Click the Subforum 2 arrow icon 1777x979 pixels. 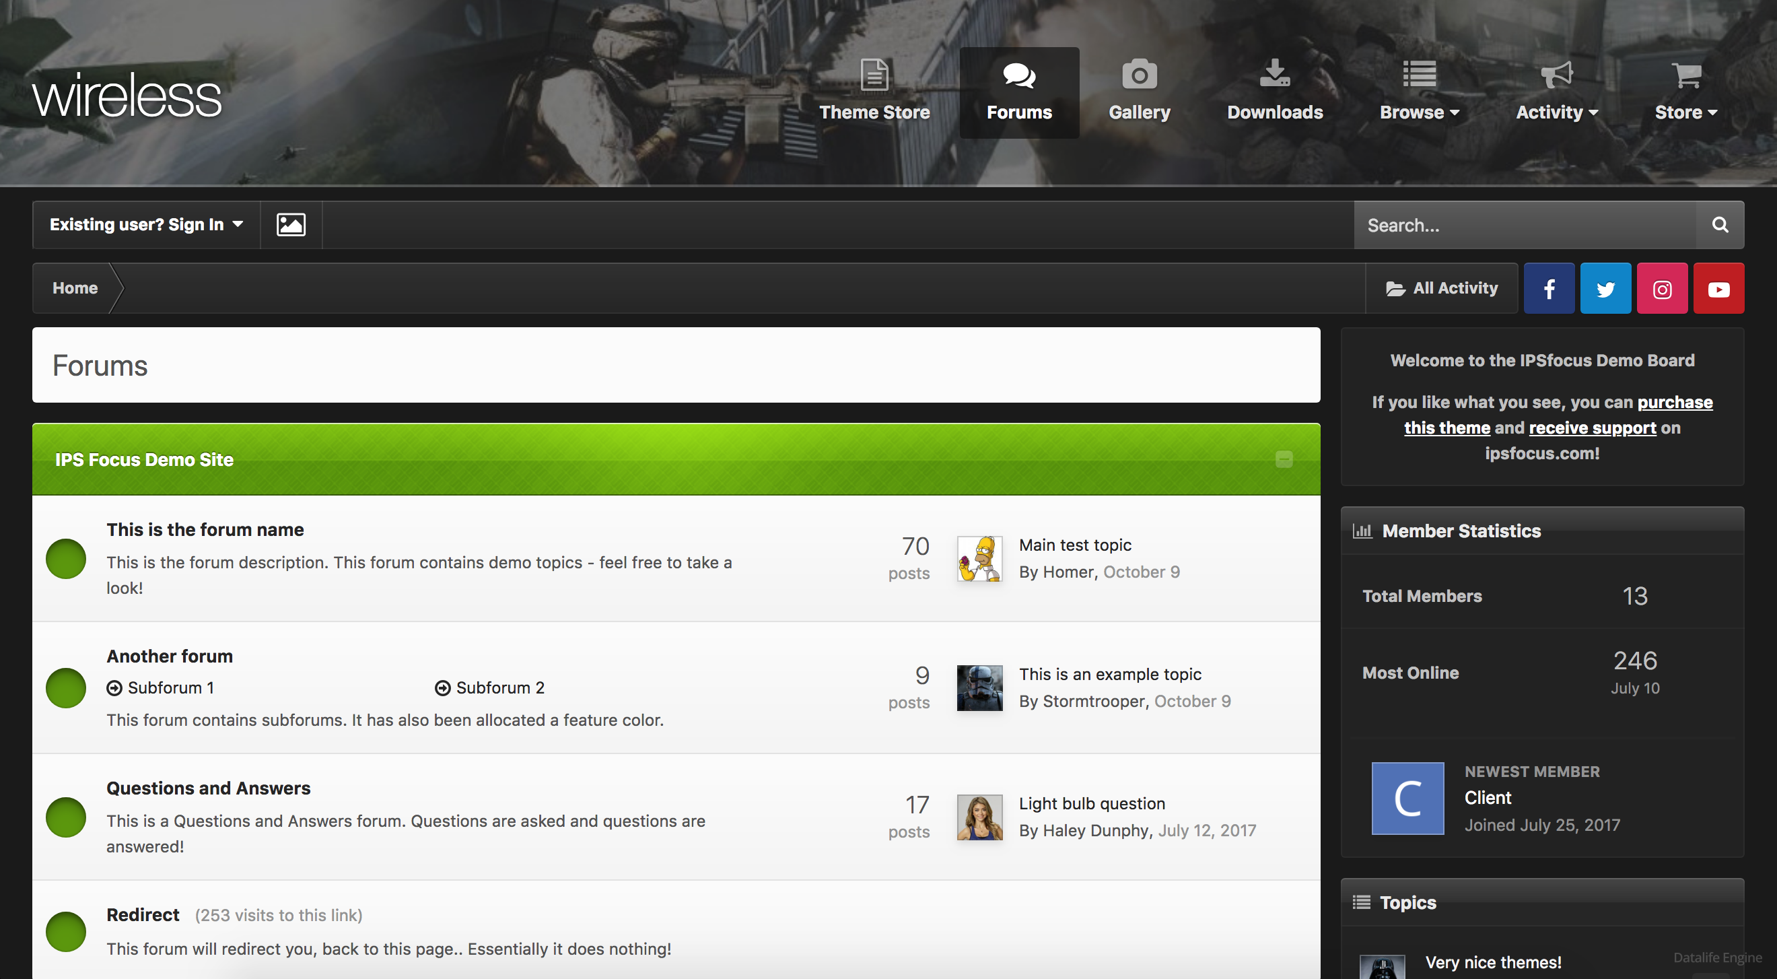(x=443, y=688)
